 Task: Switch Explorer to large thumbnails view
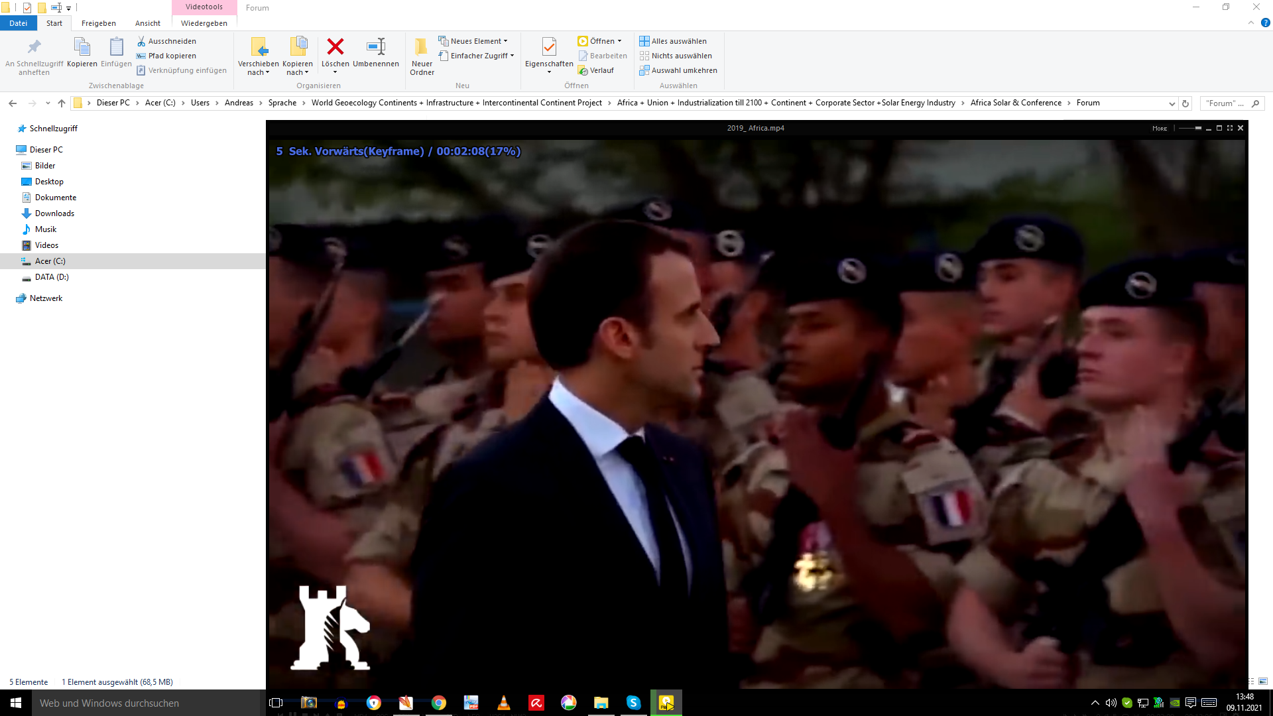(x=1263, y=682)
